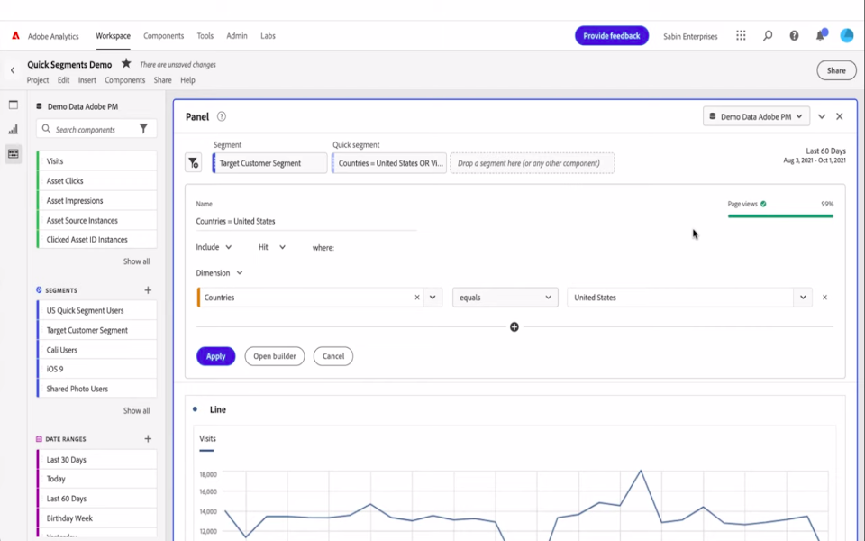
Task: Open the Demo Data Adobe PM report suite dropdown
Action: point(756,116)
